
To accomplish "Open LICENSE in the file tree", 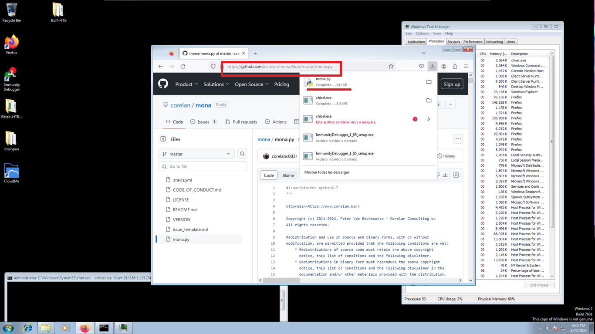I will click(x=181, y=200).
